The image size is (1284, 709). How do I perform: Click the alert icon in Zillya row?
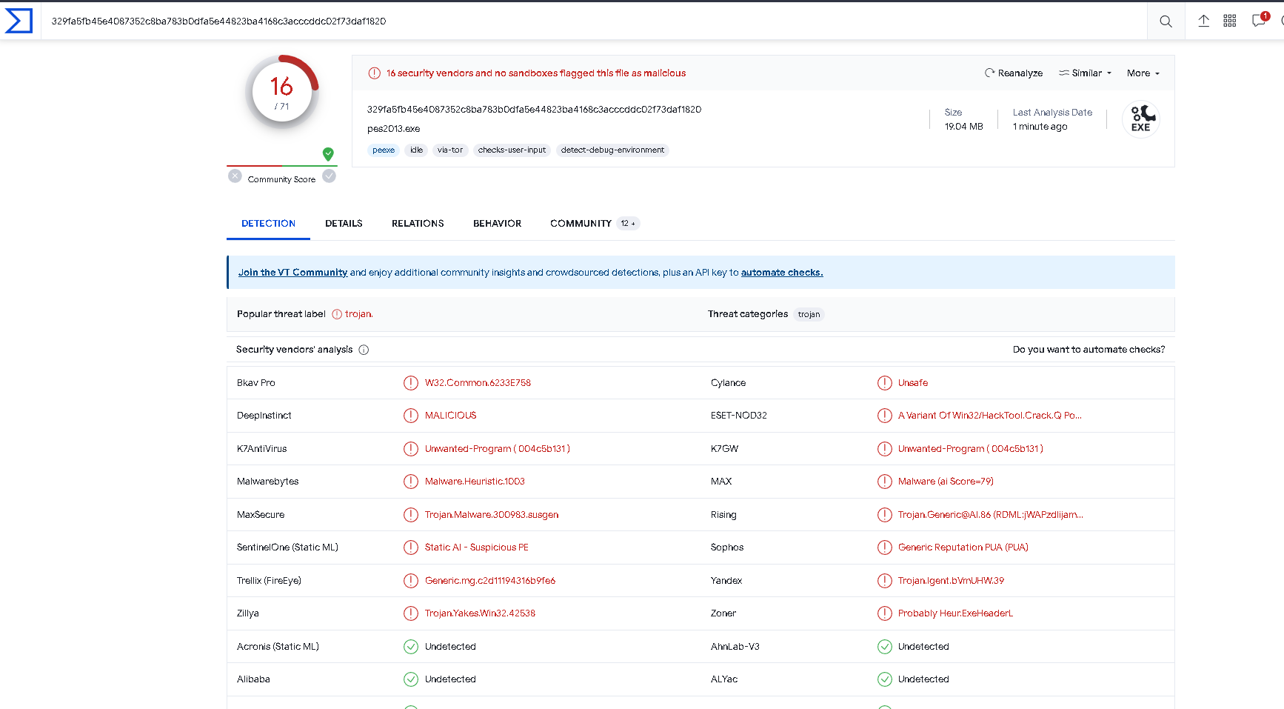[411, 613]
